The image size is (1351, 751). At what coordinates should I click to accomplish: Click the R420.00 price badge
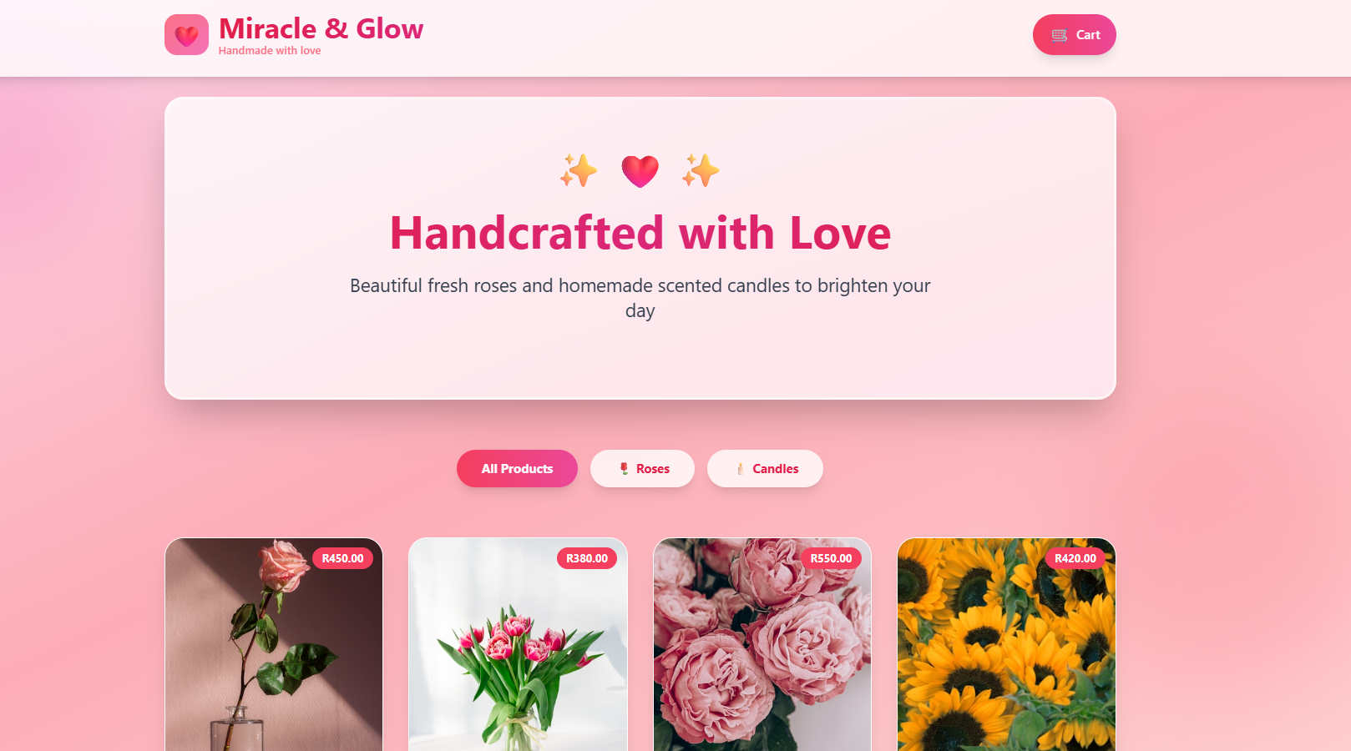pos(1075,558)
